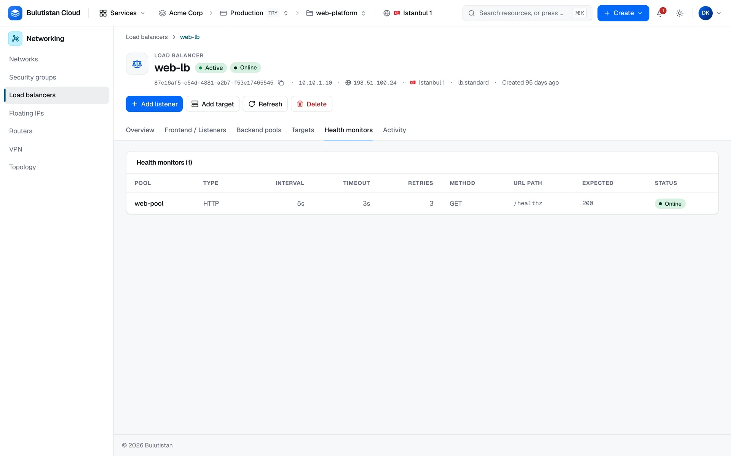Viewport: 731px width, 456px height.
Task: Open the Targets tab
Action: click(x=303, y=130)
